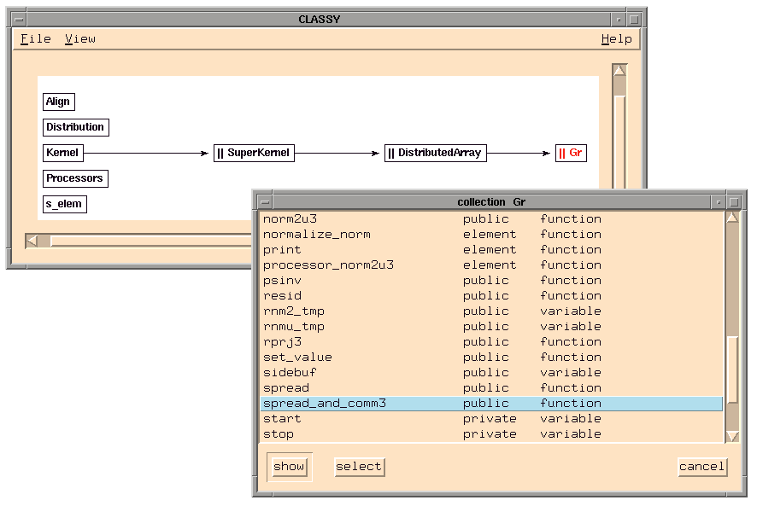This screenshot has width=757, height=506.
Task: Open the View menu in CLASSY window
Action: click(80, 39)
